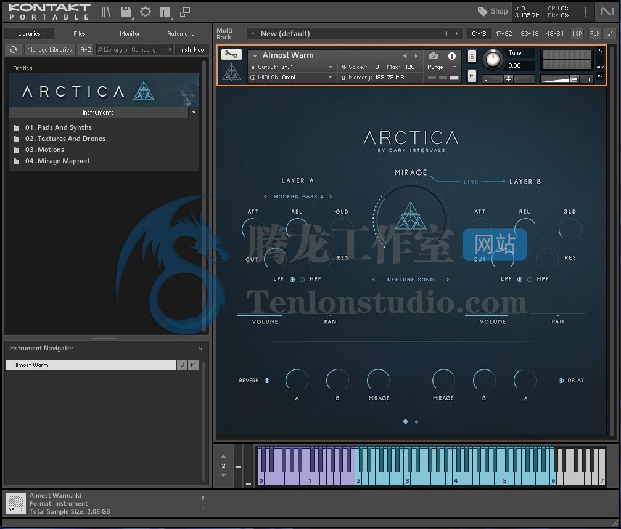Open 01. Pads And Synths folder
Viewport: 621px width, 529px height.
[x=59, y=127]
